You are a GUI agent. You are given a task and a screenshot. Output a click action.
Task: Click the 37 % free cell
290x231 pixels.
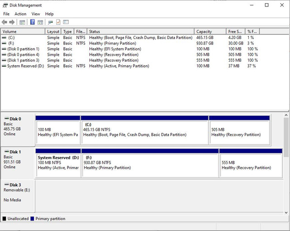pos(251,66)
